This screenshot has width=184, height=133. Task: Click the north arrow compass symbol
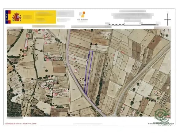pyautogui.click(x=168, y=19)
